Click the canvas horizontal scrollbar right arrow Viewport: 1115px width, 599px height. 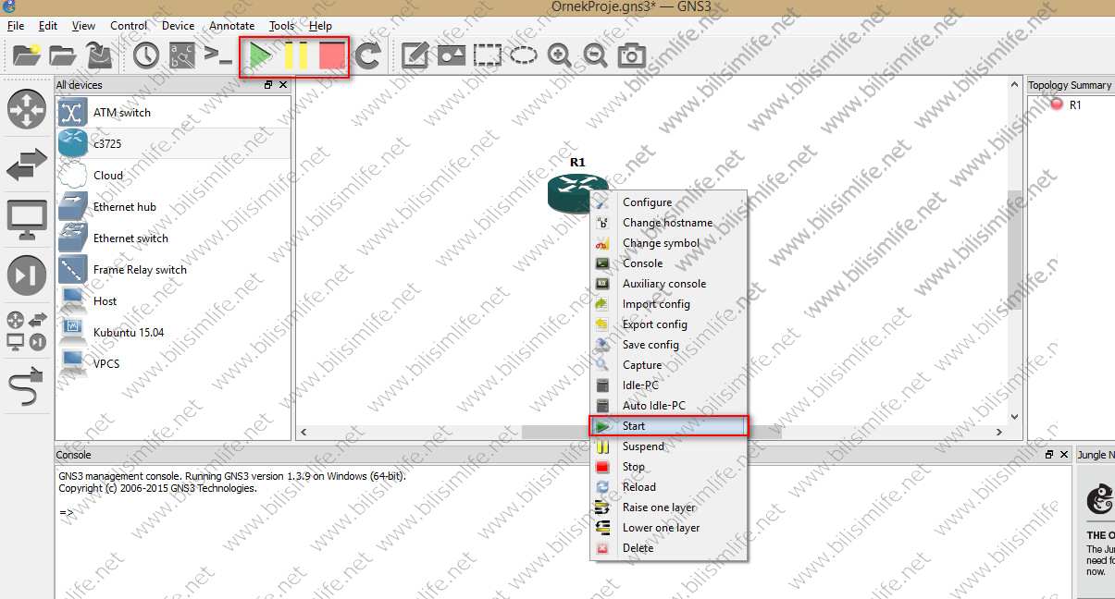pyautogui.click(x=998, y=433)
